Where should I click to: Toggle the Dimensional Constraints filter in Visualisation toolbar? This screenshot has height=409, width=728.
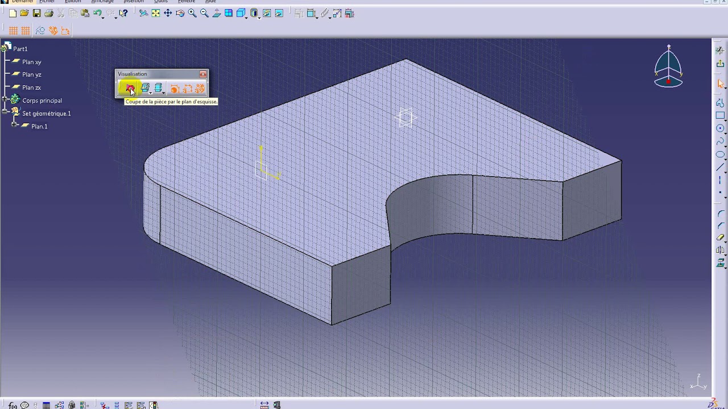click(187, 89)
